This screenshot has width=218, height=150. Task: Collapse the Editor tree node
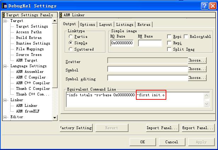tap(5, 117)
